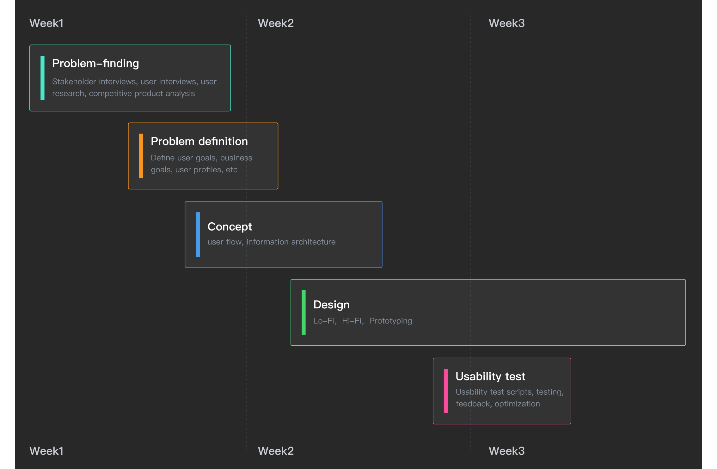The width and height of the screenshot is (717, 469).
Task: Click the top Week1 label
Action: pos(46,23)
